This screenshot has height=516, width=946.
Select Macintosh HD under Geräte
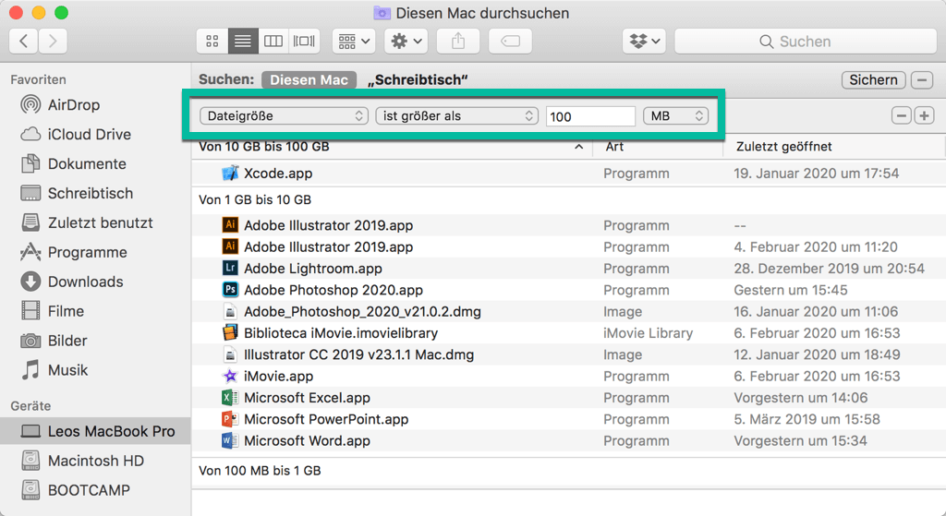[x=95, y=462]
